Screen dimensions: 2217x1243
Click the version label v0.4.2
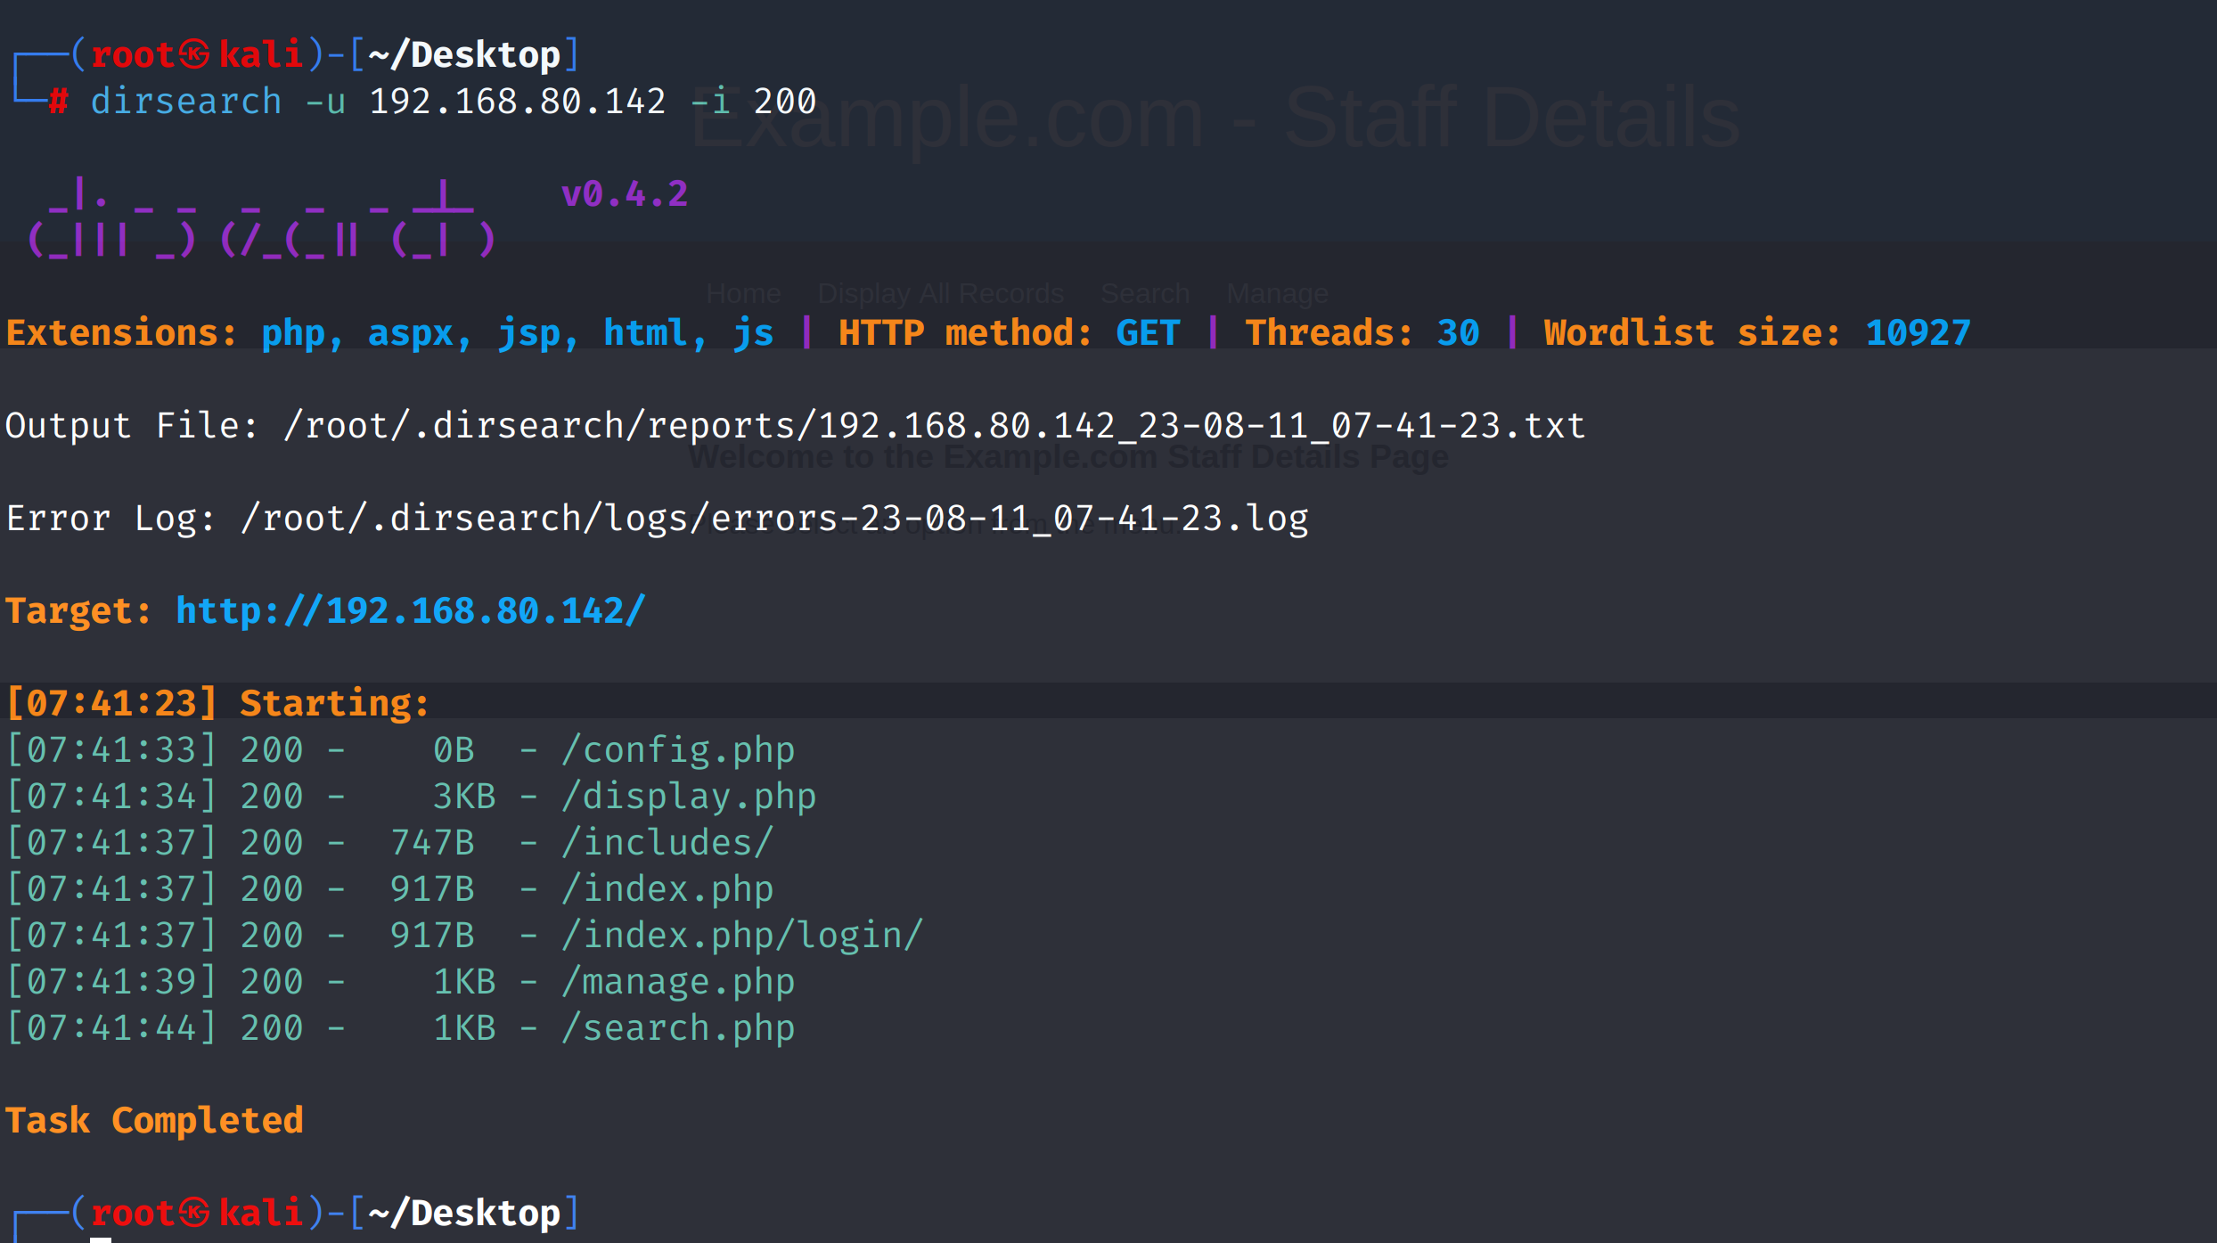[625, 194]
